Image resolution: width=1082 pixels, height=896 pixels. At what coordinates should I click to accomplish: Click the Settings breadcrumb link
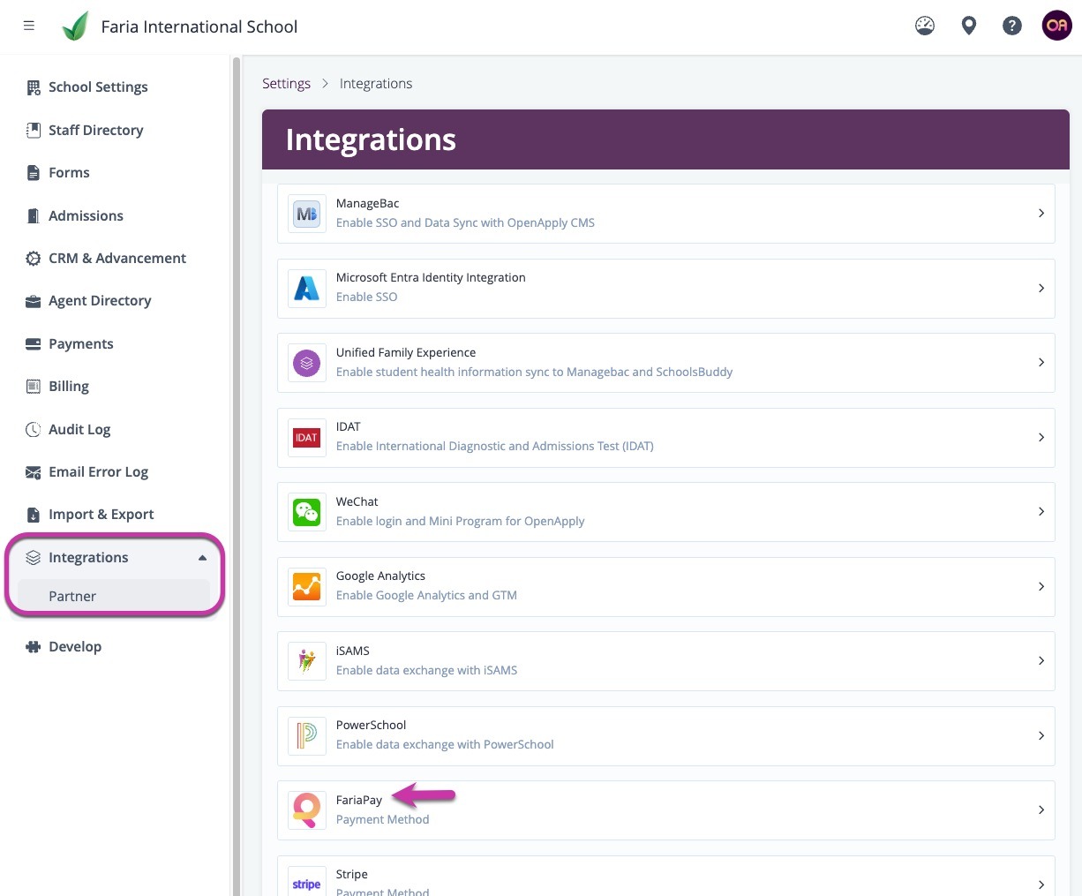click(286, 84)
